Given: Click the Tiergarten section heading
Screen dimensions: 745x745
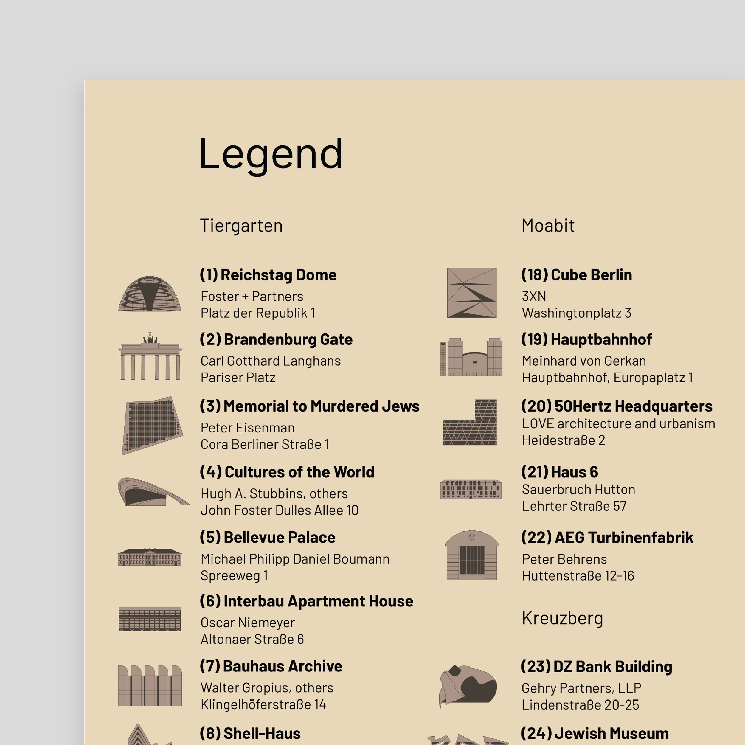Looking at the screenshot, I should coord(241,226).
